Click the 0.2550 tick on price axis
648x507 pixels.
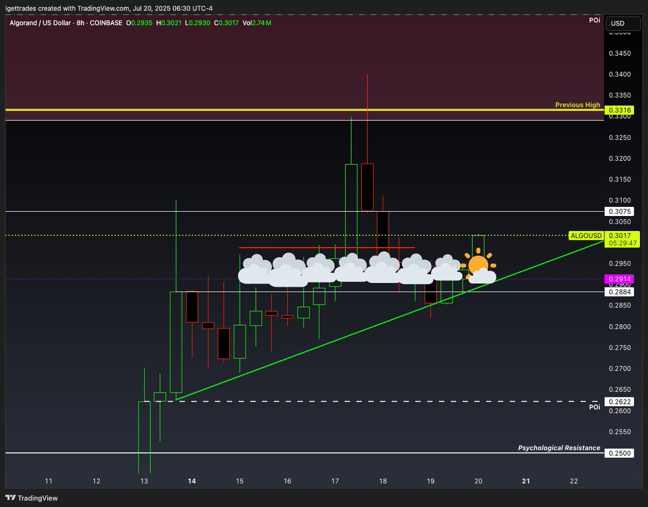point(619,432)
